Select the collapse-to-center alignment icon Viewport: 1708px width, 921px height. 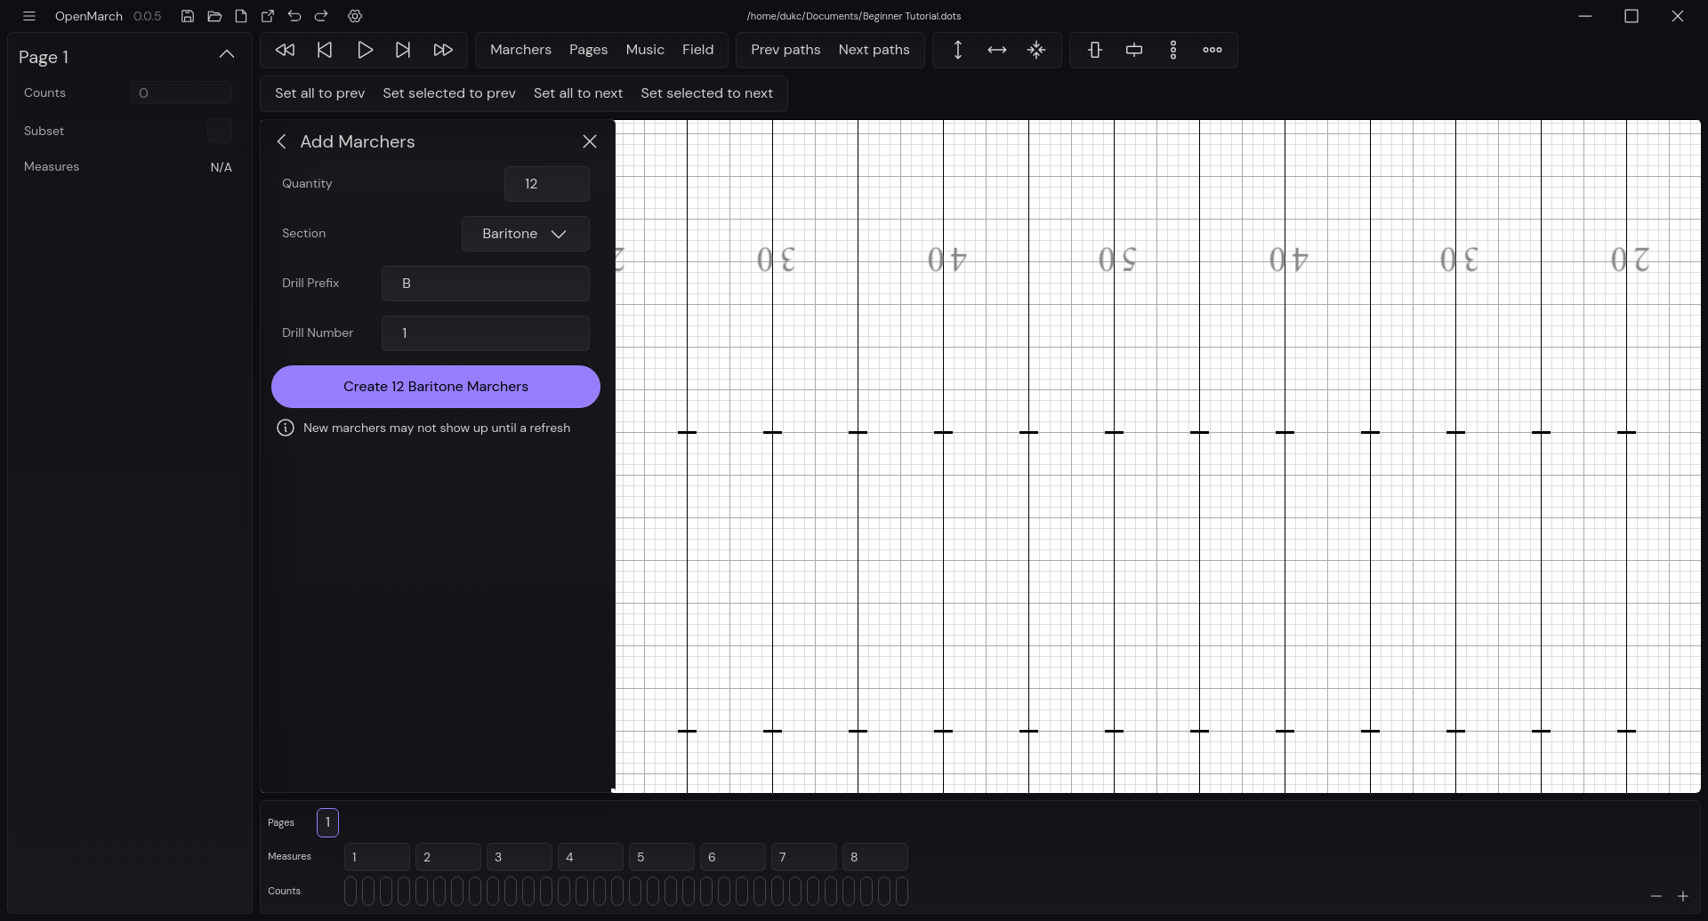[1037, 50]
